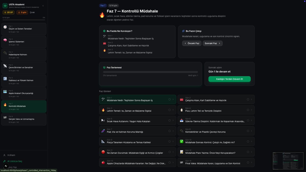Expand Gün 13 Apple Cihazlarda Müdahale chevron
Viewport: 306px width, 172px height.
(173, 162)
